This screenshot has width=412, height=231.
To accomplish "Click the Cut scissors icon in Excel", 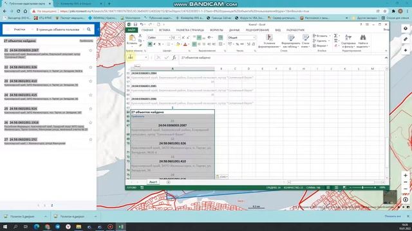I will pyautogui.click(x=140, y=36).
